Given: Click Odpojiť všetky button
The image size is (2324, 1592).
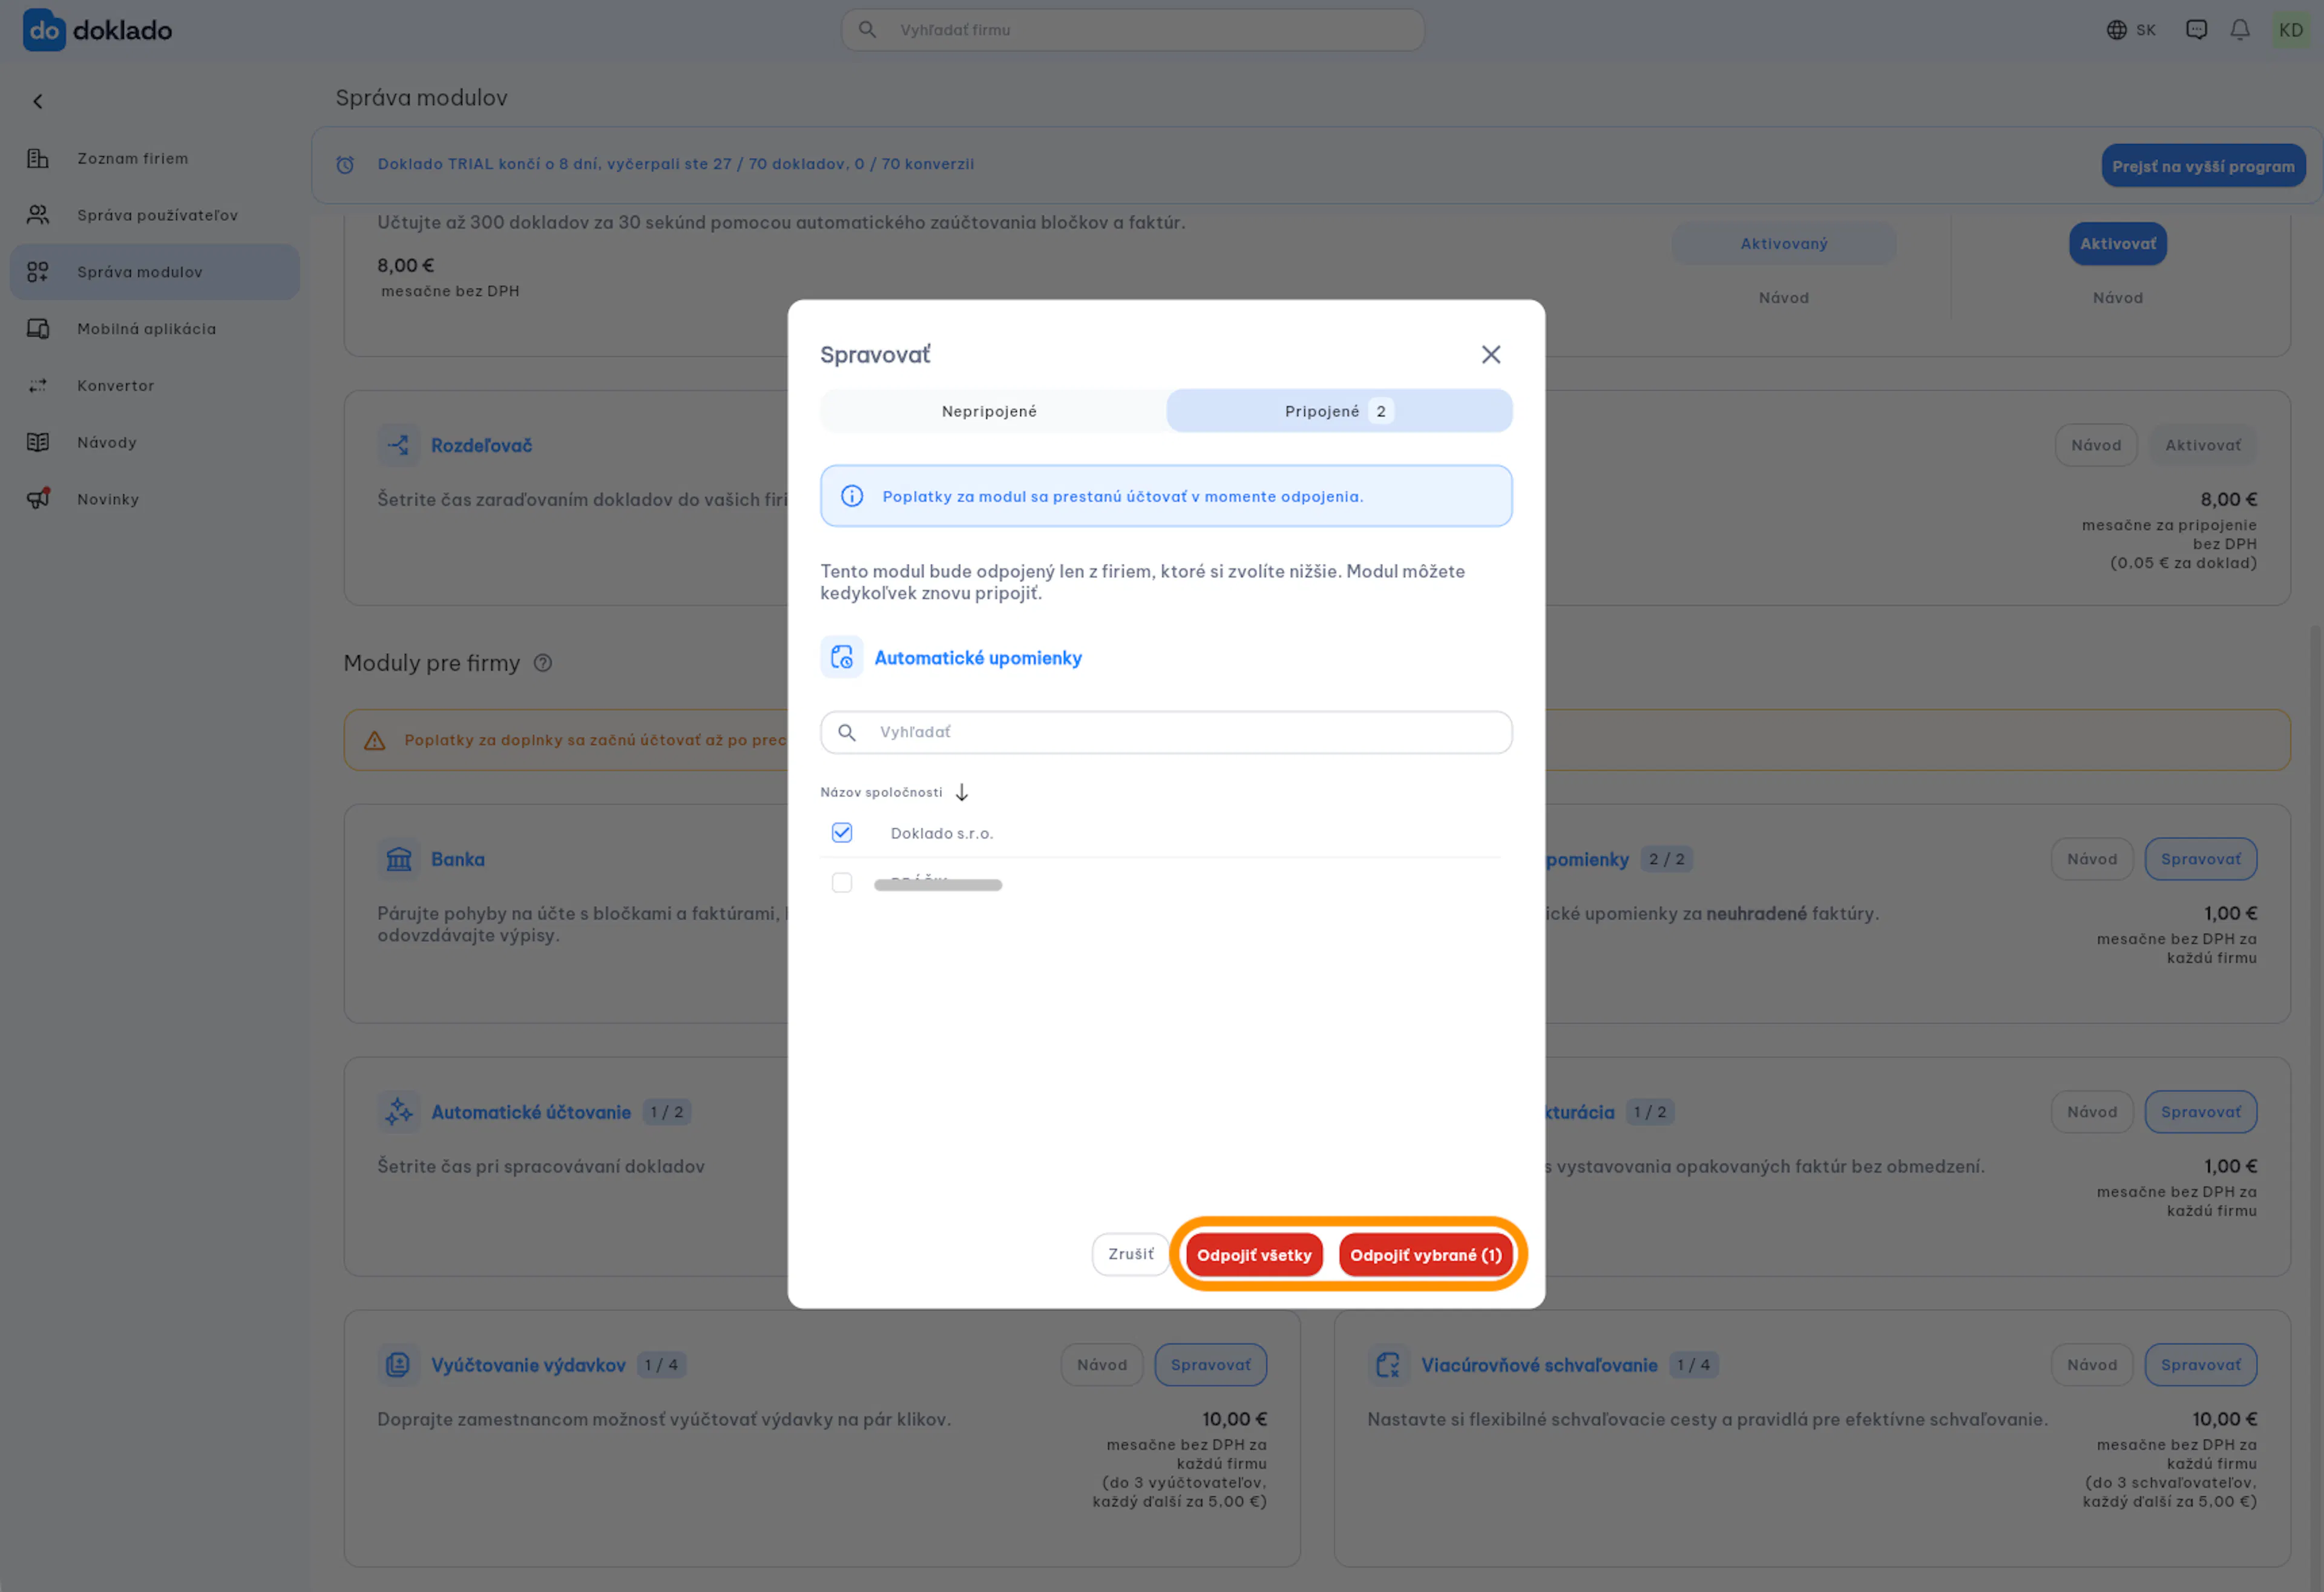Looking at the screenshot, I should coord(1254,1255).
